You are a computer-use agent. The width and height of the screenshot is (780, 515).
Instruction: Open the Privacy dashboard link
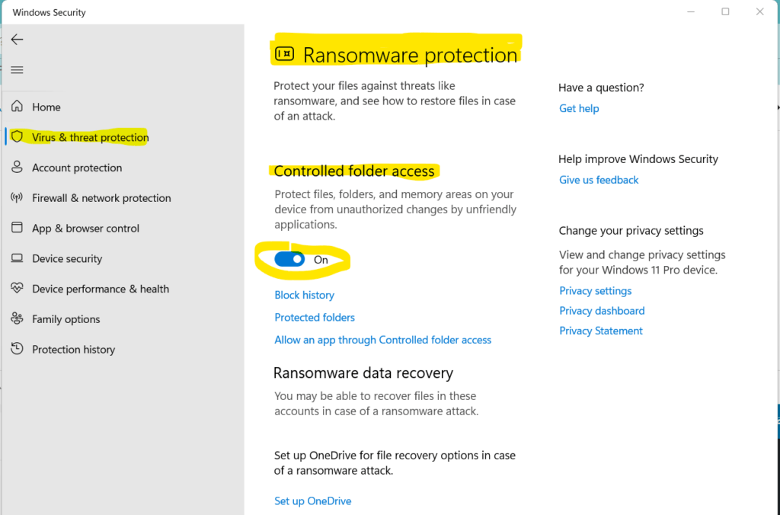(602, 311)
